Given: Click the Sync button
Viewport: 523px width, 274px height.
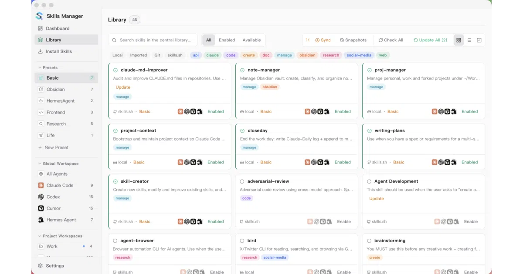Looking at the screenshot, I should [x=323, y=40].
